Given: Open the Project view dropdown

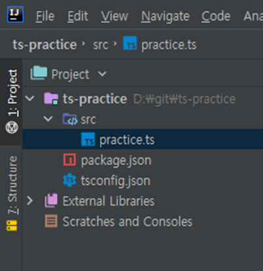Looking at the screenshot, I should point(102,74).
